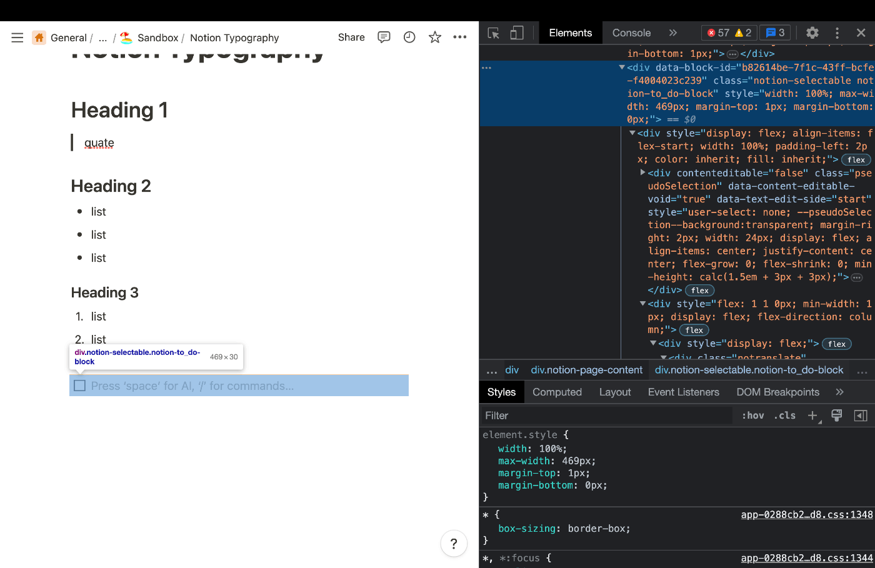Expand the collapsed breadcrumb ellipsis
Screen dimensions: 875x568
(x=103, y=37)
